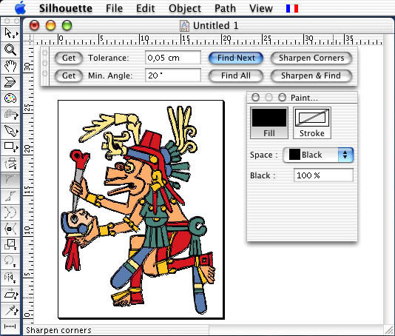The width and height of the screenshot is (395, 336).
Task: Open pushpin tool flyout arrow
Action: point(16,312)
